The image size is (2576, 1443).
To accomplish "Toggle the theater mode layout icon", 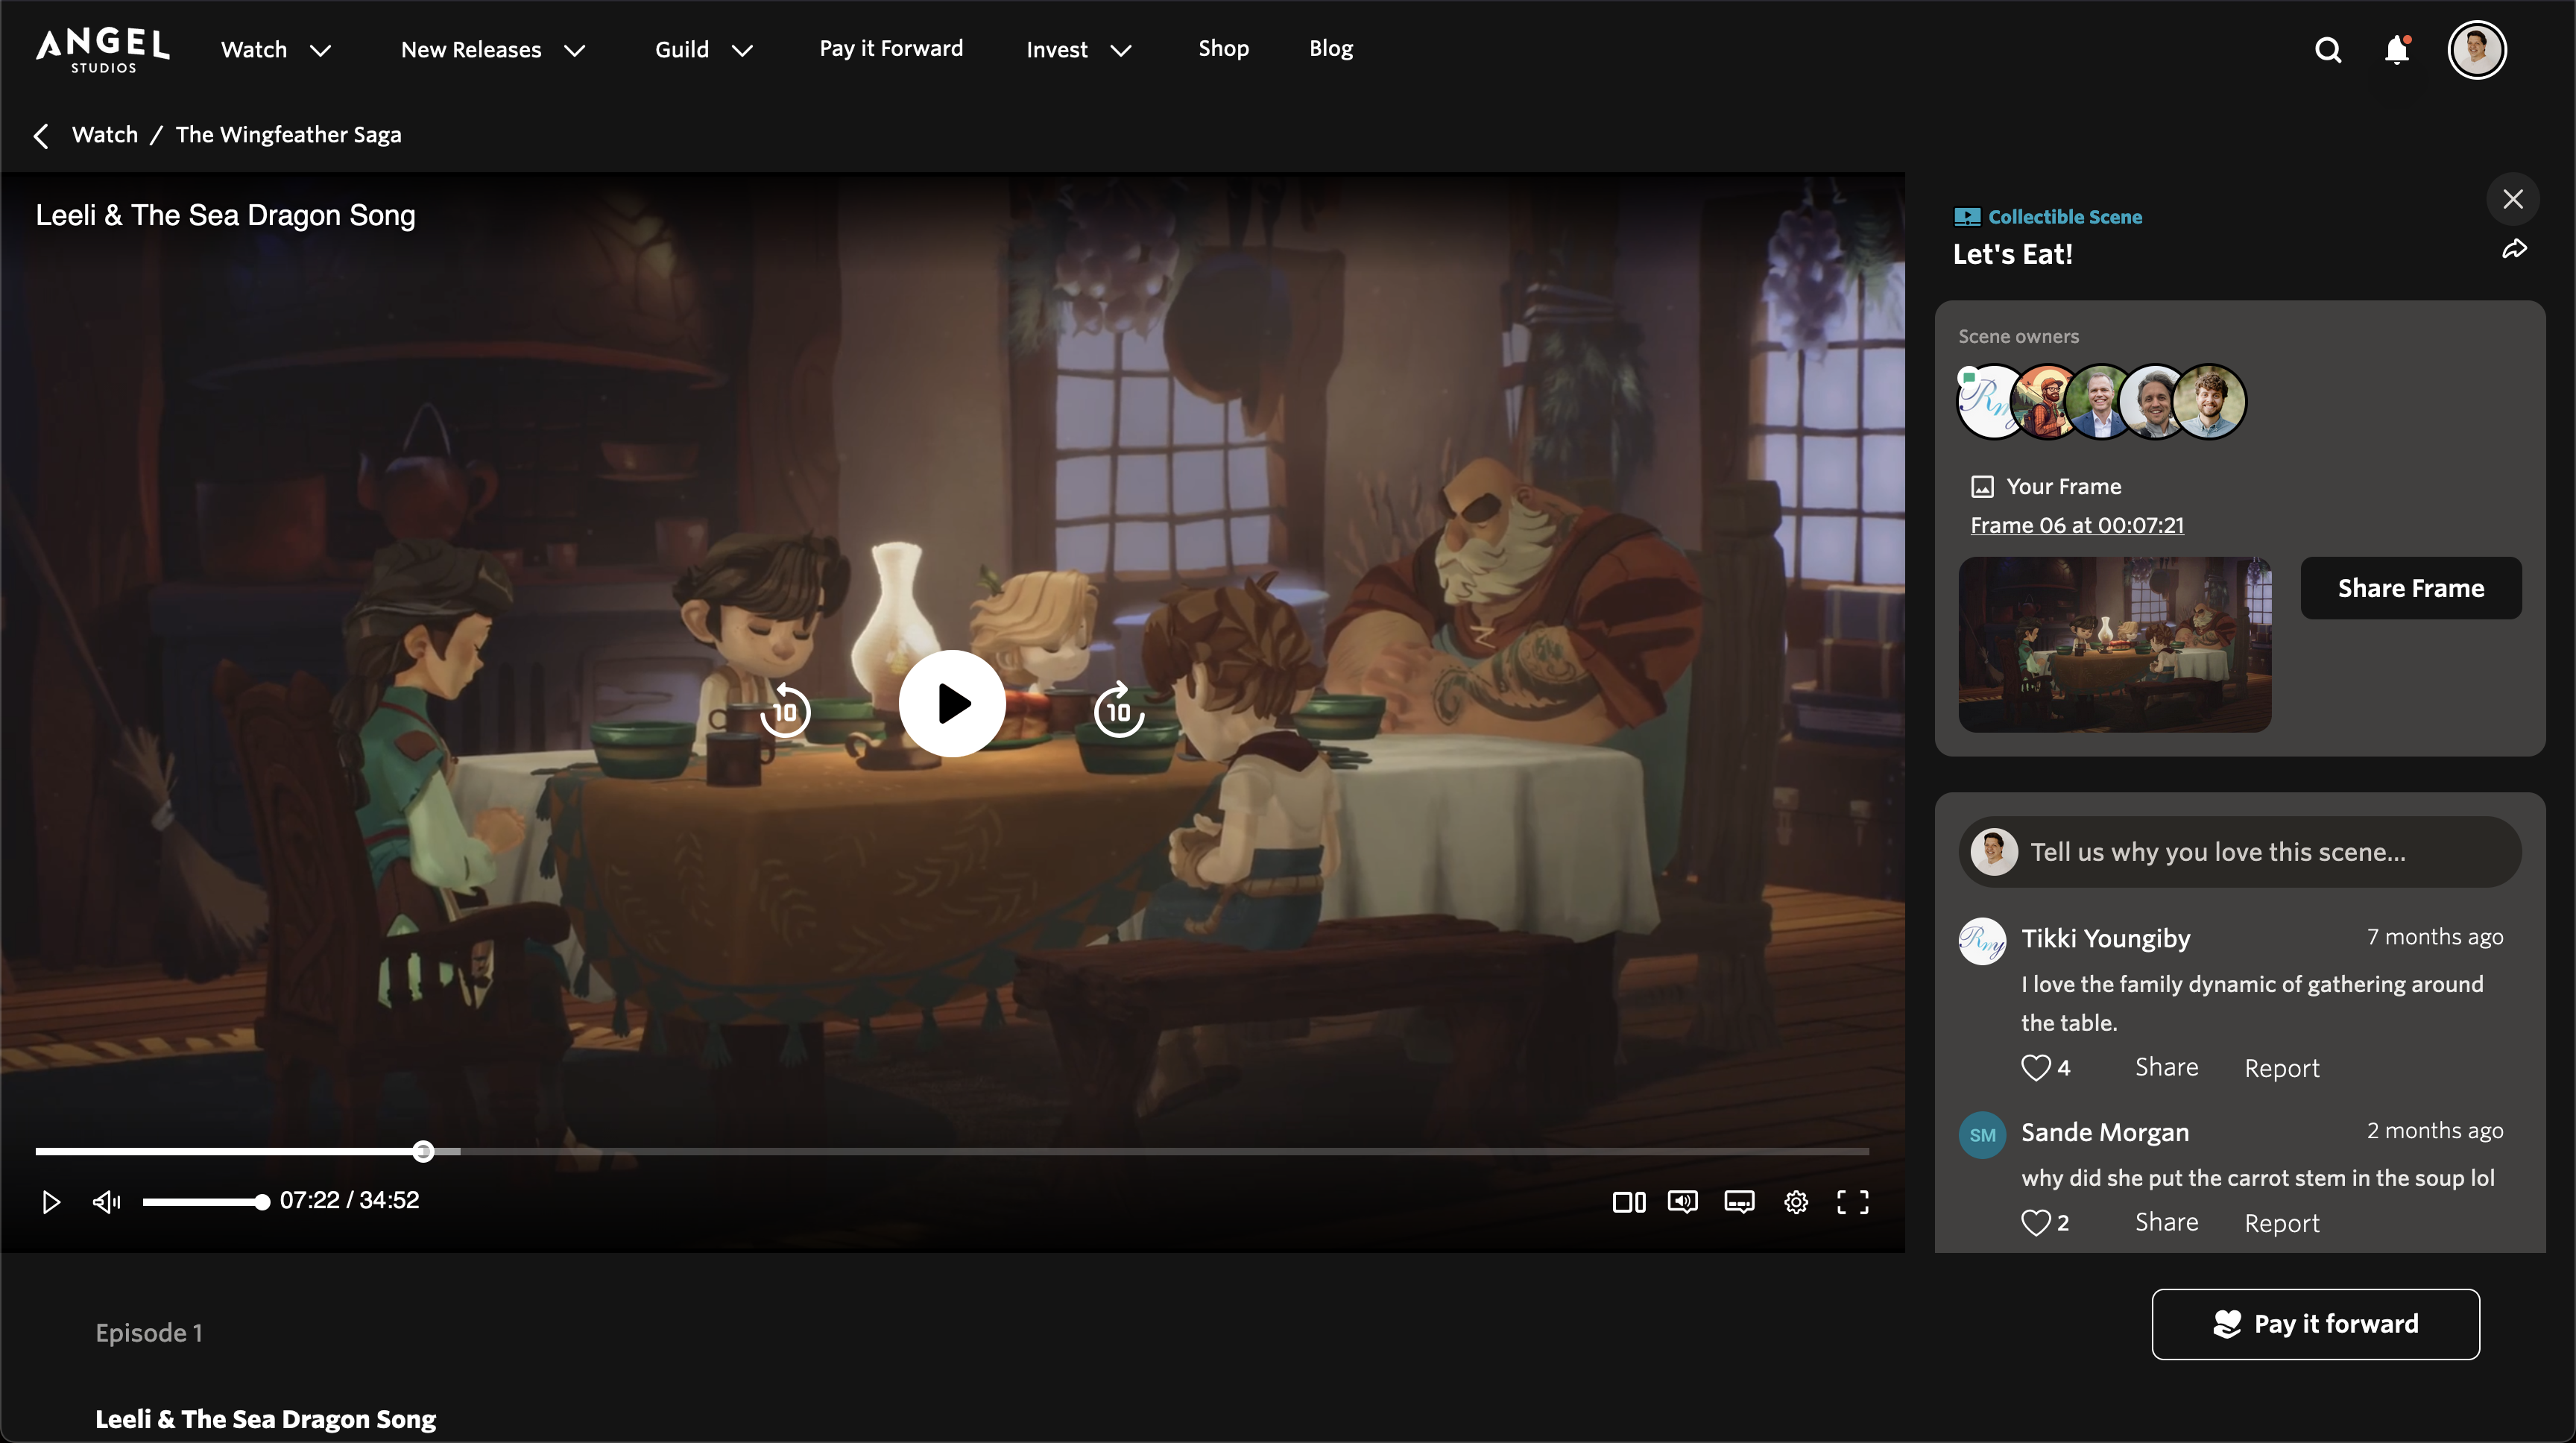I will [1628, 1202].
